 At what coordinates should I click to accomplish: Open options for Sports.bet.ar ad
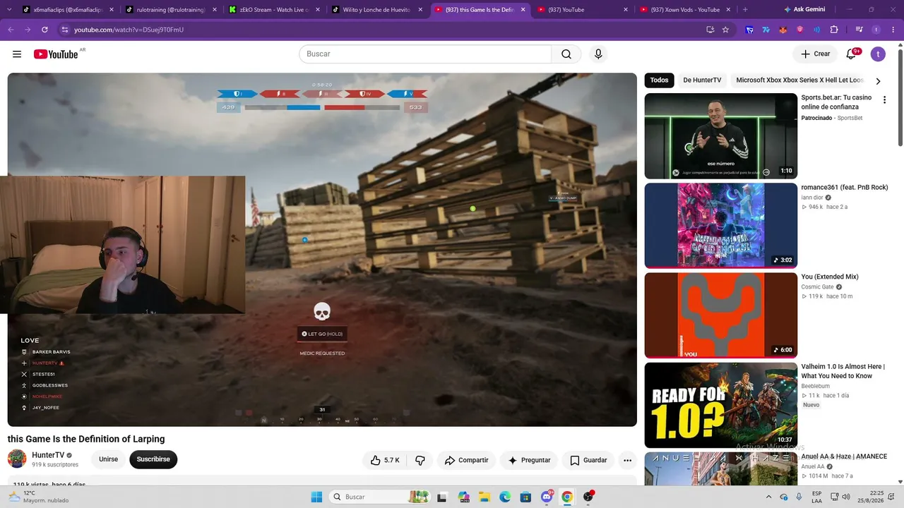[884, 100]
